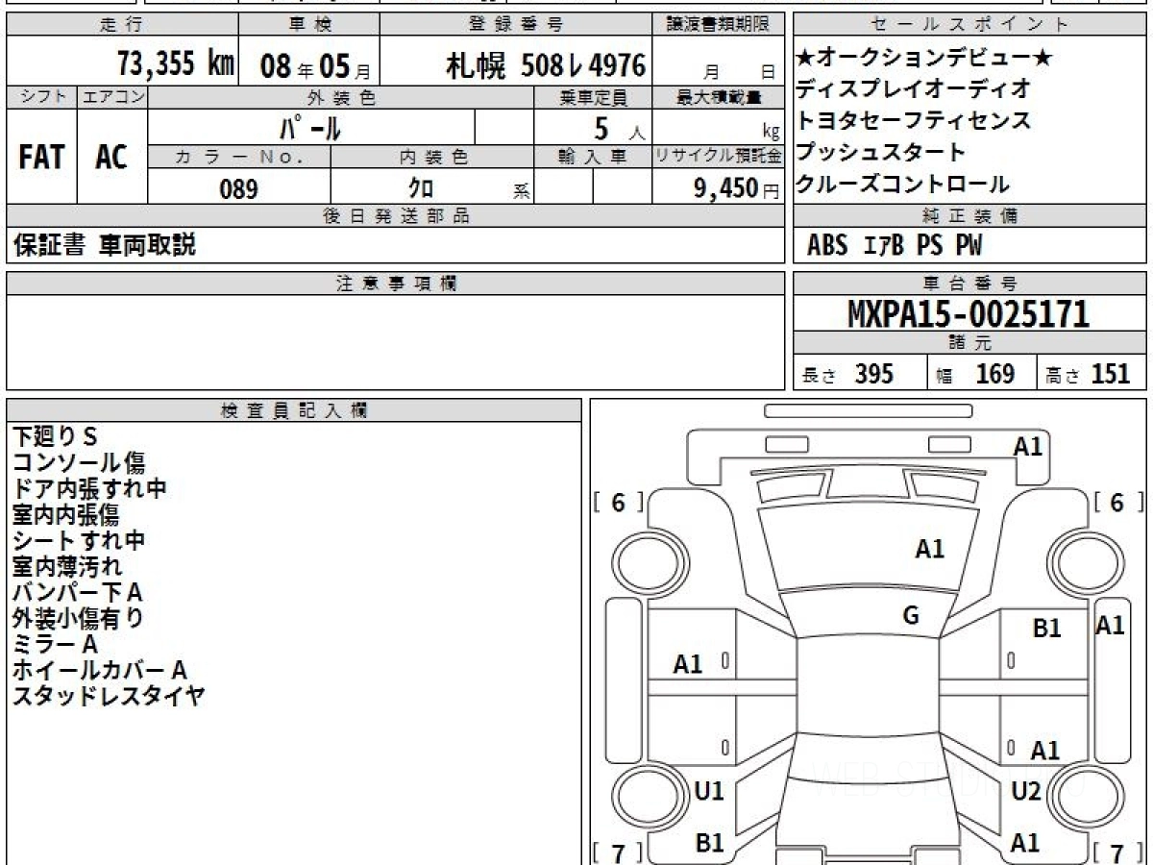
Task: Select the inspector note 室内薄汚れ
Action: [x=67, y=567]
